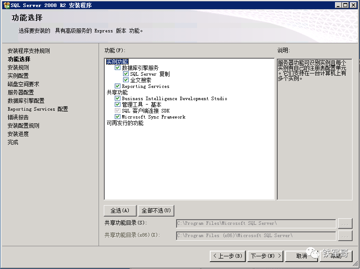Browse for 共享功能目录(S) path
The image size is (360, 269).
click(345, 224)
